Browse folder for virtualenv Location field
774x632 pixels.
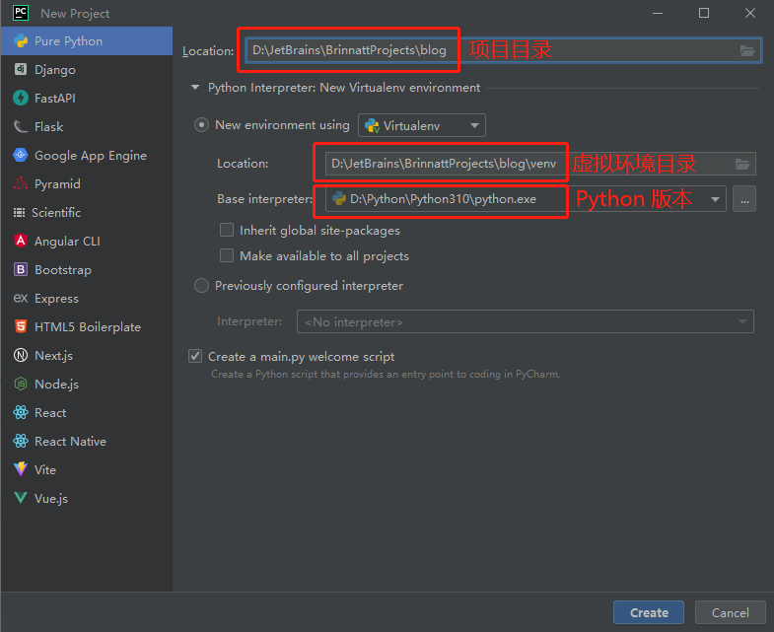742,164
